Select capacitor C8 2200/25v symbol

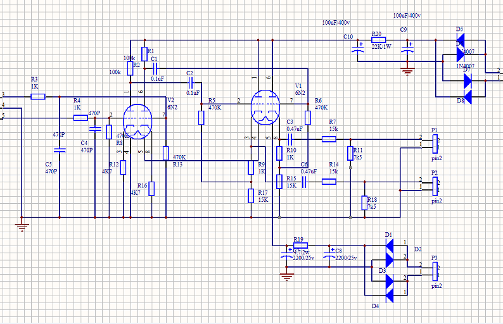[x=329, y=256]
